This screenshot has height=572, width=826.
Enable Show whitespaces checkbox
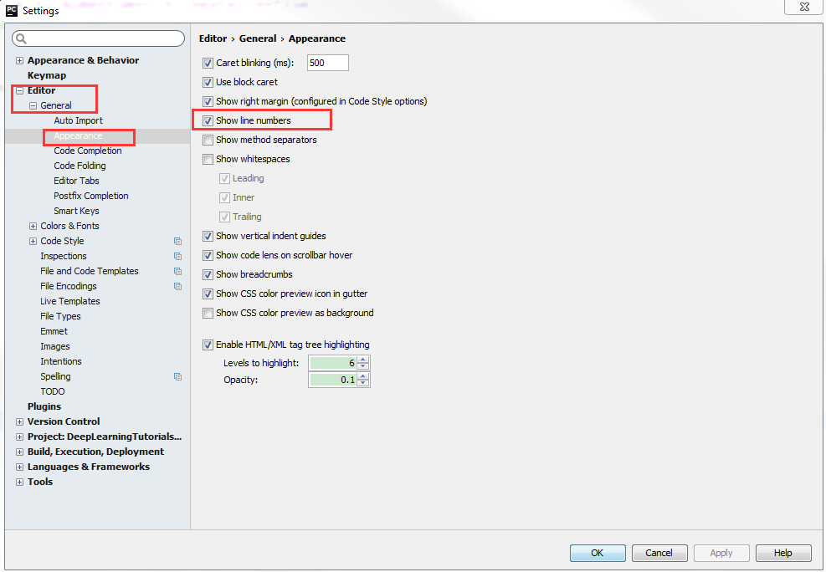[208, 159]
